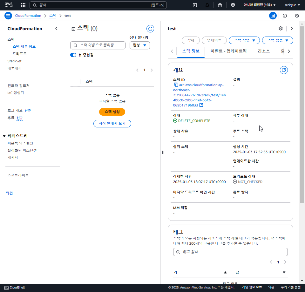This screenshot has height=292, width=305.
Task: Sort tags by value with the triangle
Action: [284, 272]
